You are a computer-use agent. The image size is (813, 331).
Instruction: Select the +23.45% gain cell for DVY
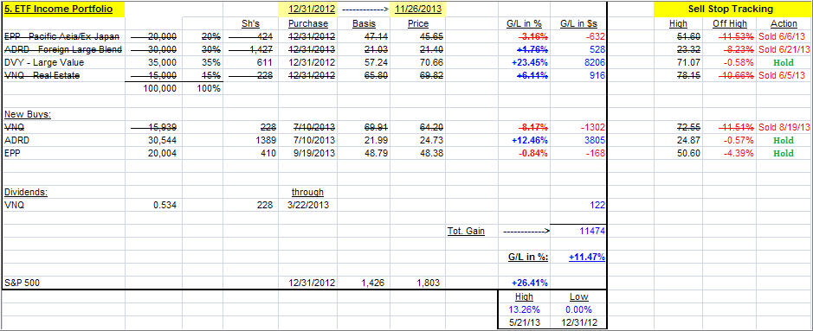pyautogui.click(x=529, y=62)
